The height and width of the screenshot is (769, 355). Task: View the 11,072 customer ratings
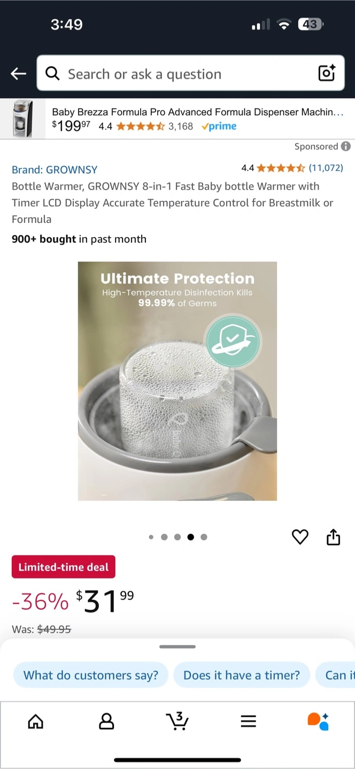326,168
